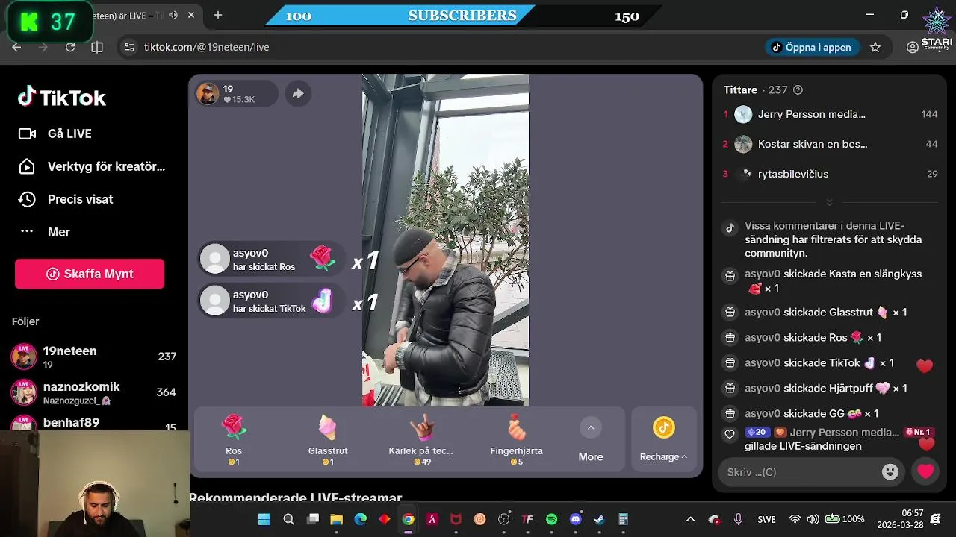This screenshot has width=956, height=537.
Task: Open taskbar Search
Action: 288,519
